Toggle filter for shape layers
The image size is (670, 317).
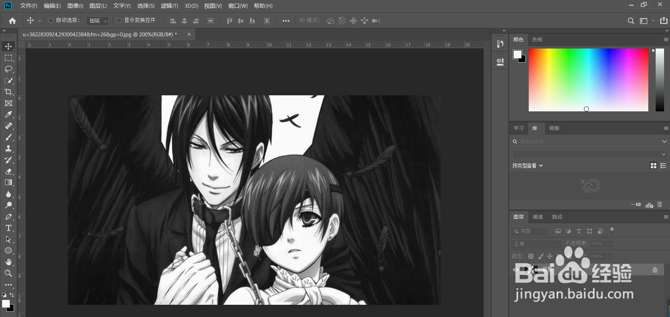(x=590, y=231)
